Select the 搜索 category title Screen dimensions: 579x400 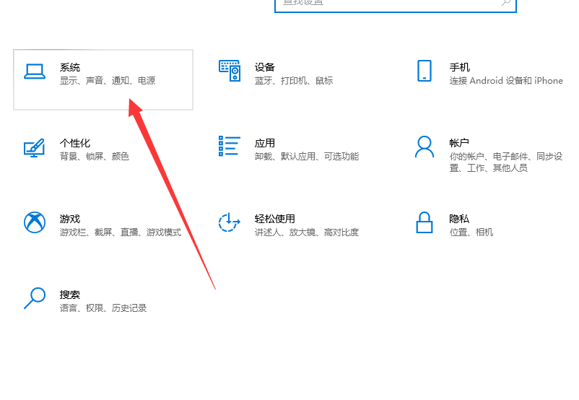pyautogui.click(x=70, y=295)
